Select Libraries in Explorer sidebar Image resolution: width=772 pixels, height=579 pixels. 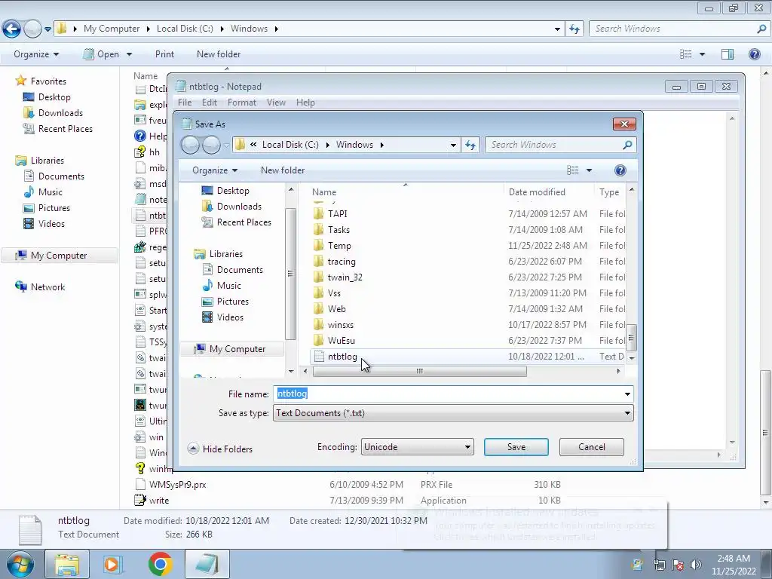tap(41, 161)
